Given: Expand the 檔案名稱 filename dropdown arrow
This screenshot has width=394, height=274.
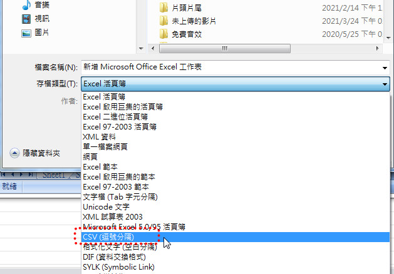Looking at the screenshot, I should coord(385,68).
